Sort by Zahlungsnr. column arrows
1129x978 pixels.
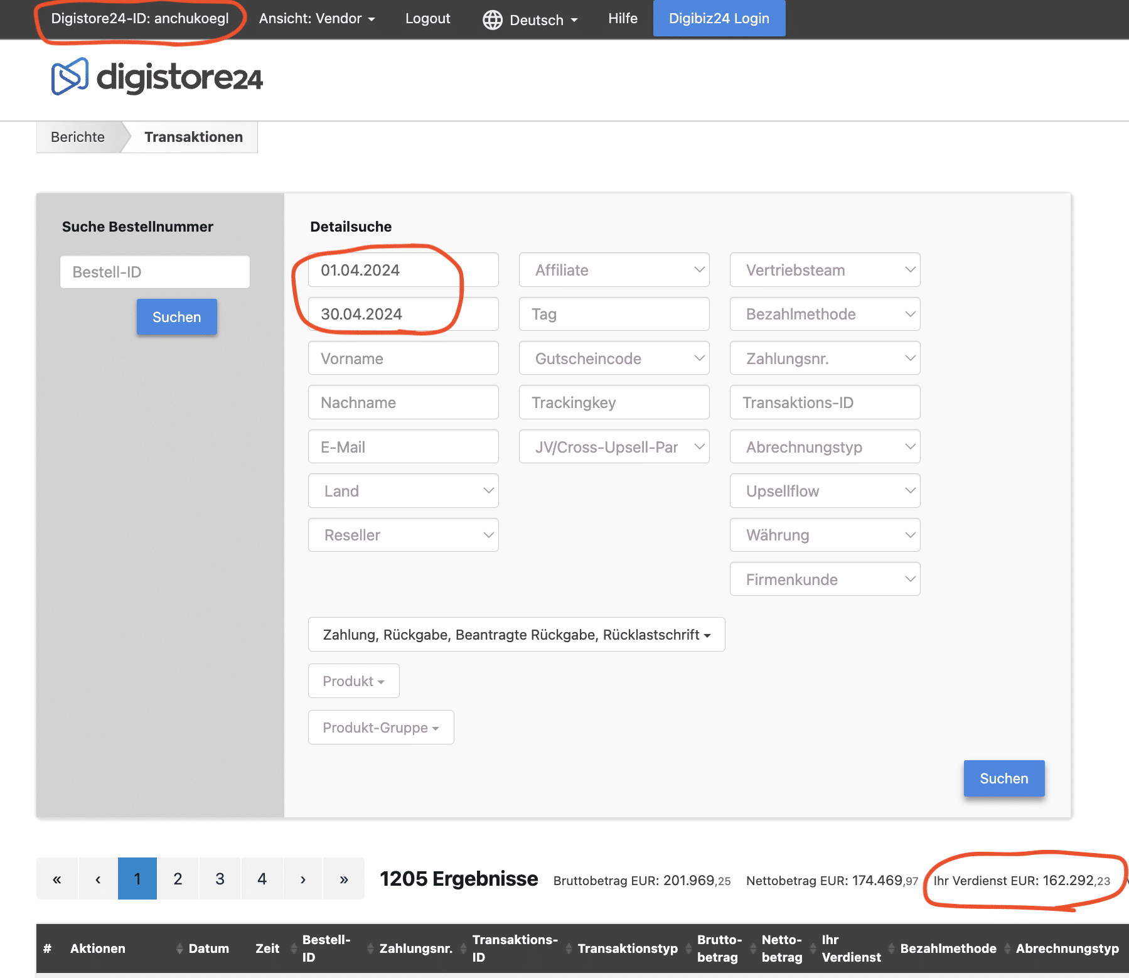pyautogui.click(x=370, y=948)
